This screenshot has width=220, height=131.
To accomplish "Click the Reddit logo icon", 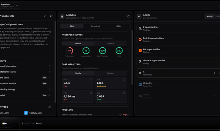I will click(x=140, y=40).
